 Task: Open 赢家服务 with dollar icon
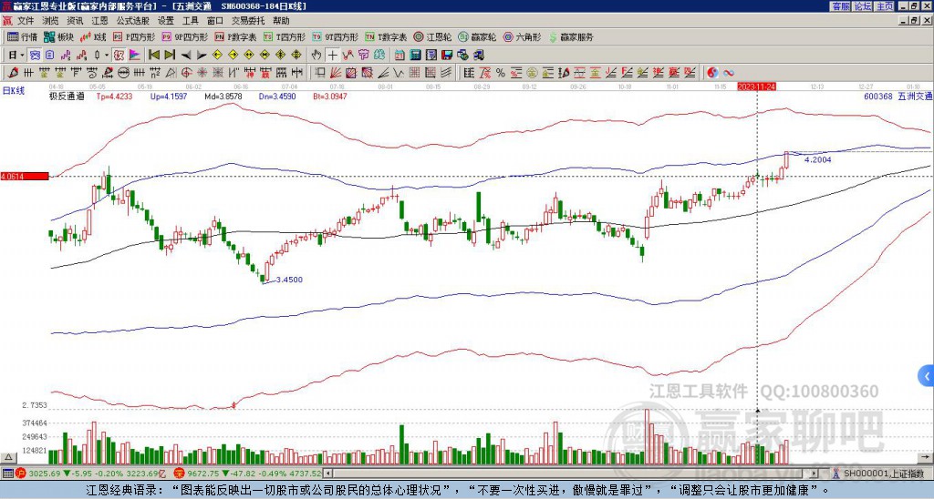(x=571, y=36)
